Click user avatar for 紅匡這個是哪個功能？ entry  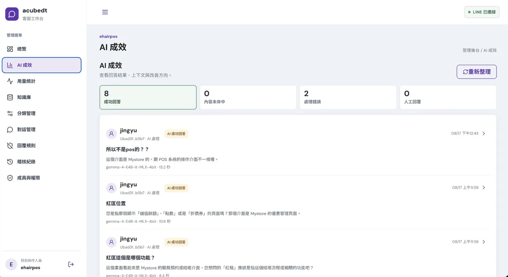tap(112, 242)
